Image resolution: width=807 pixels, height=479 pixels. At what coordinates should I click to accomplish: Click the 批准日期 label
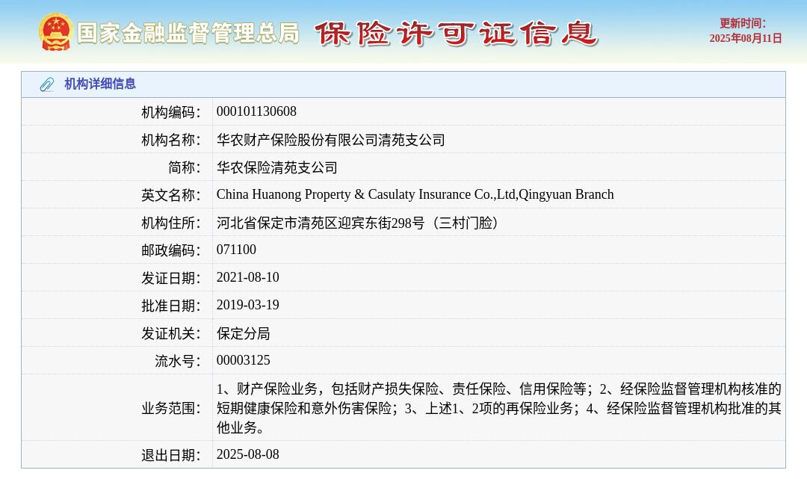[171, 306]
